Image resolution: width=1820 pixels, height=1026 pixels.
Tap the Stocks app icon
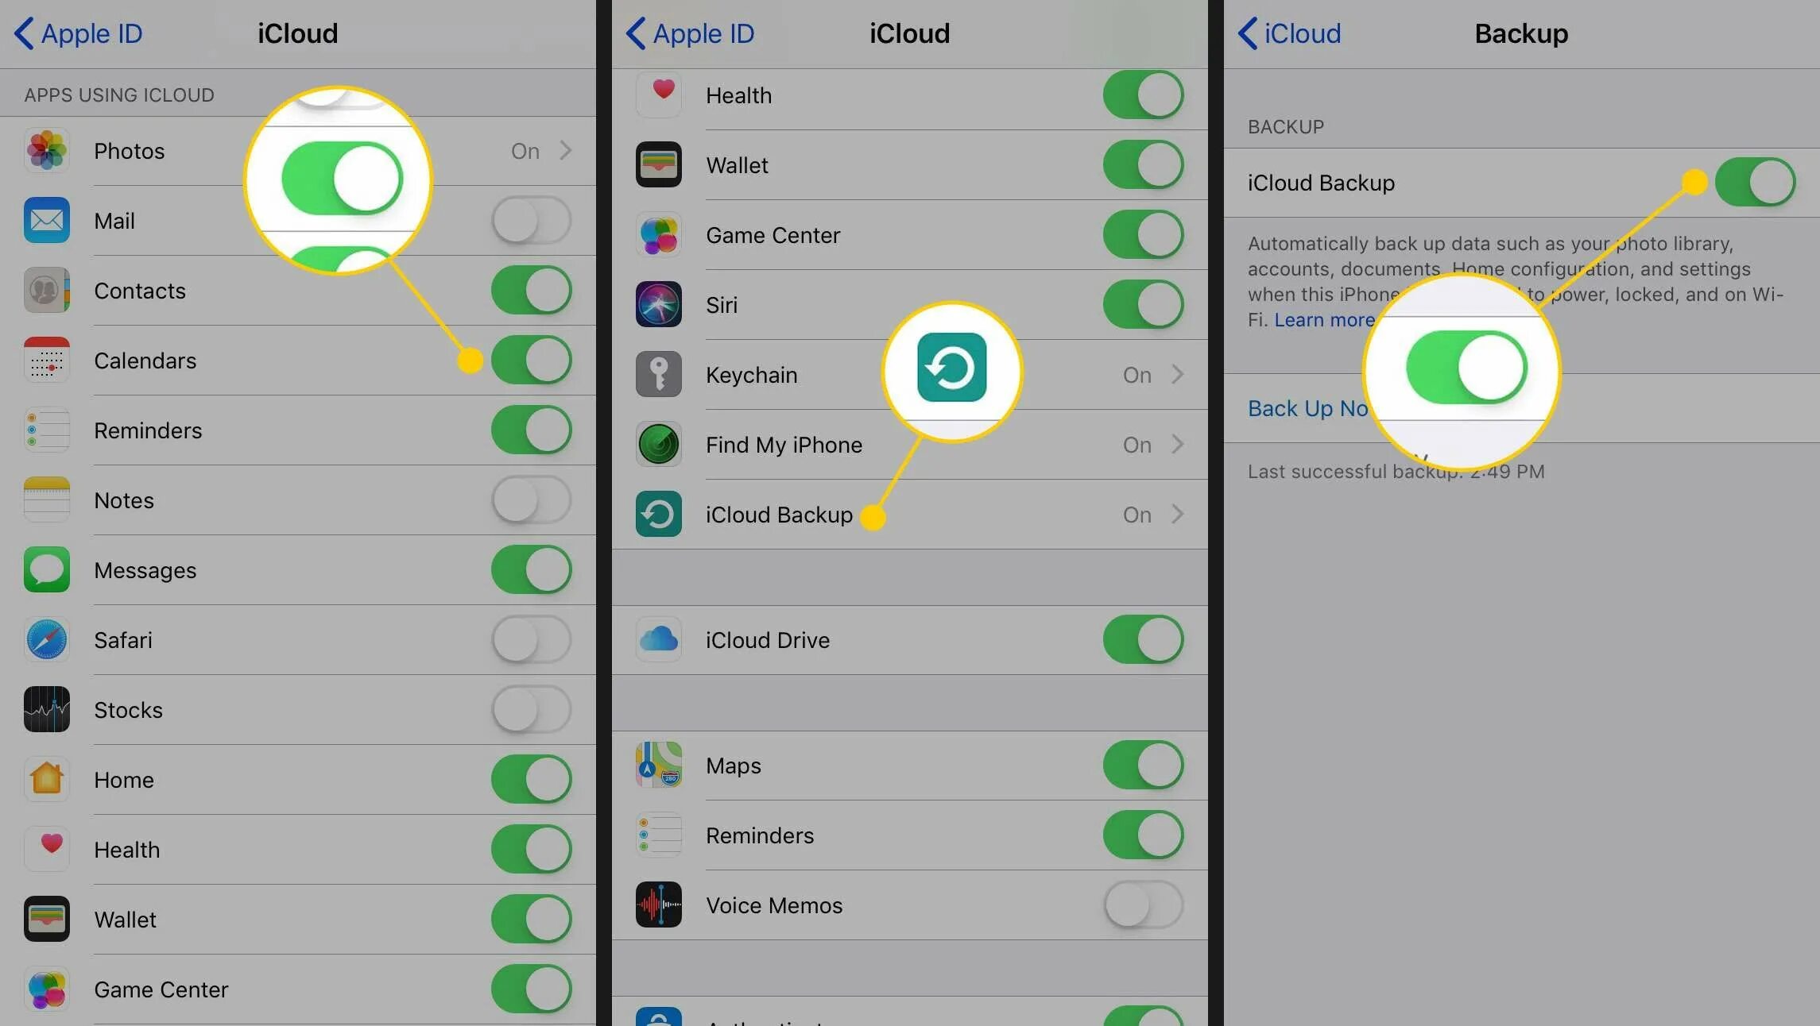click(x=46, y=709)
